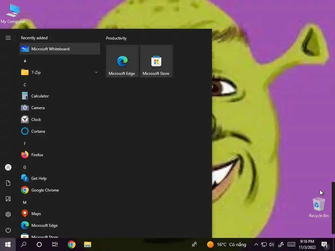Open the taskbar Search magnifier

[x=24, y=244]
